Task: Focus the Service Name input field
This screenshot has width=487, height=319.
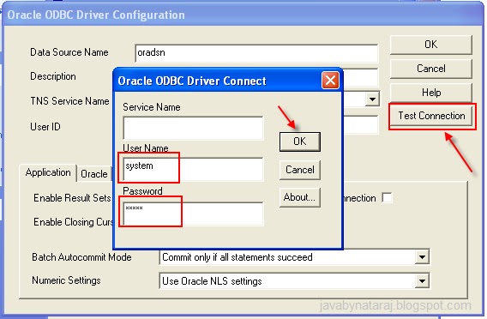Action: pos(193,128)
